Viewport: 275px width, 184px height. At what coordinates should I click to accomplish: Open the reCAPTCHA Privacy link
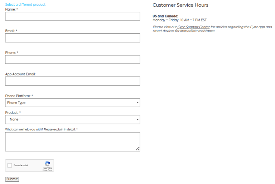(45, 170)
